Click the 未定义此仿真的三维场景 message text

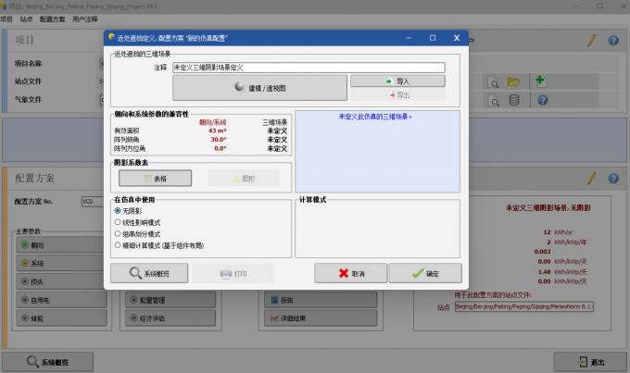tap(375, 117)
